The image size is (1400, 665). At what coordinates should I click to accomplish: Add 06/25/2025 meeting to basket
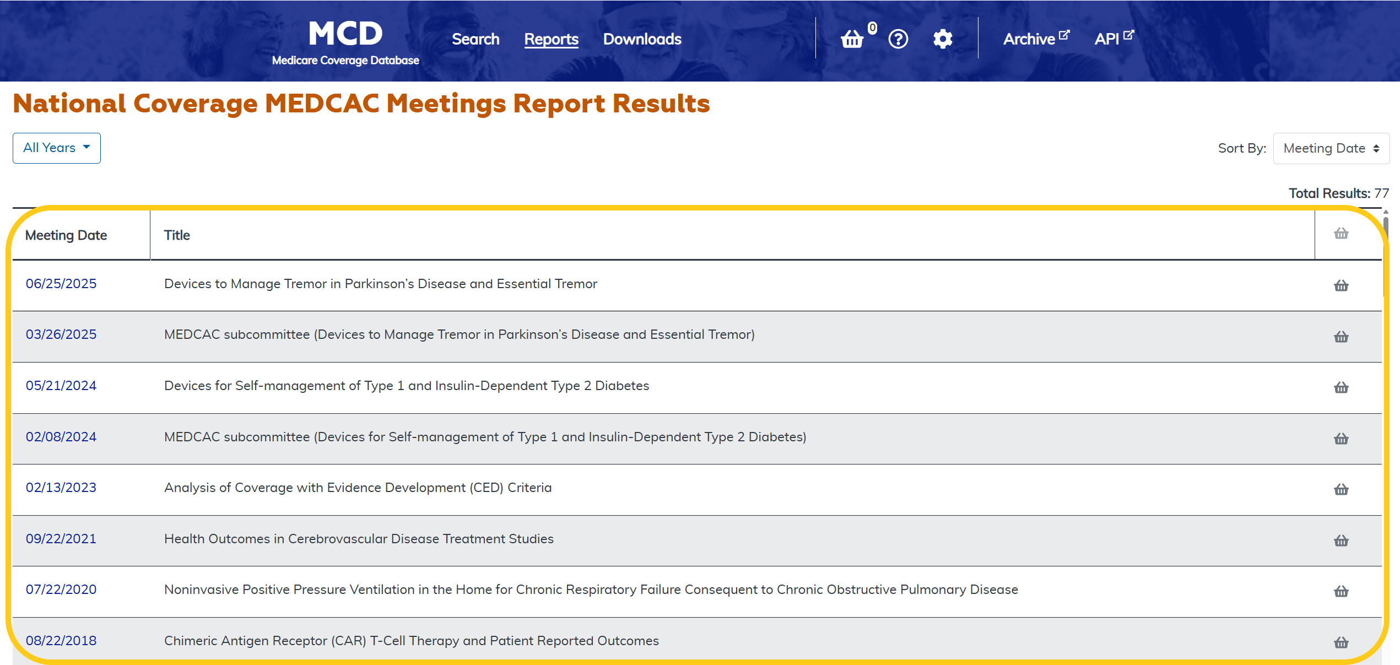[x=1340, y=285]
